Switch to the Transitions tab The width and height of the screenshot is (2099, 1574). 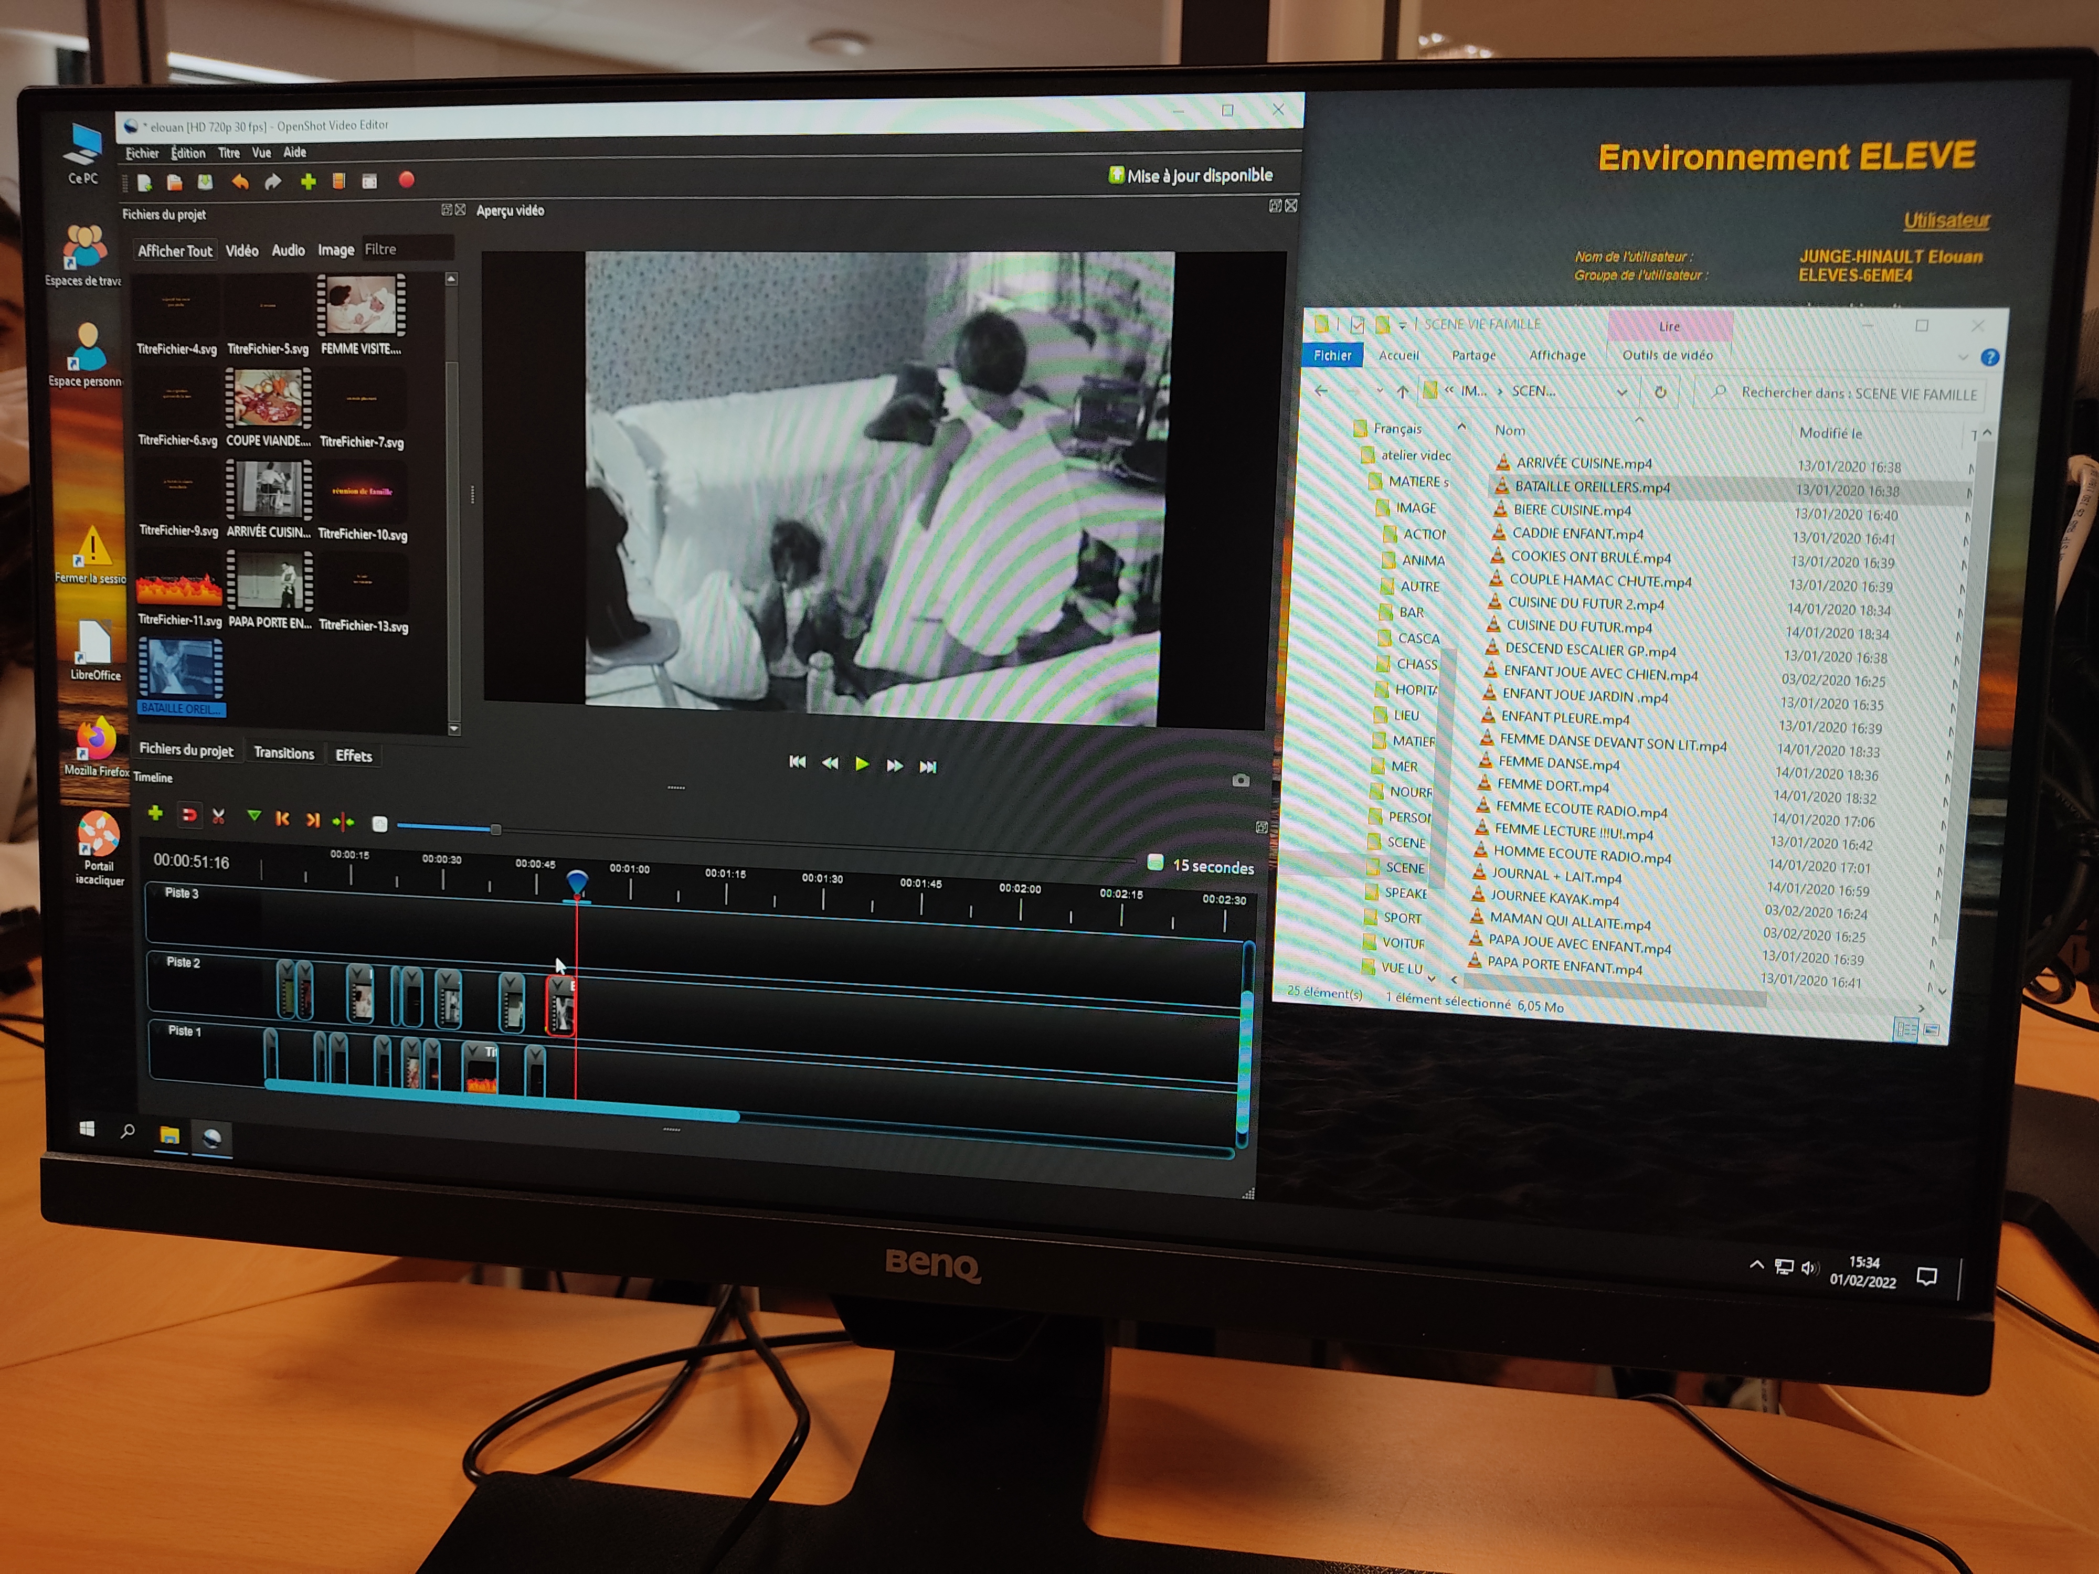pos(284,753)
